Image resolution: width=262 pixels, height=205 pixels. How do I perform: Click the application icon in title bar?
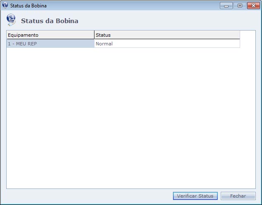[5, 6]
